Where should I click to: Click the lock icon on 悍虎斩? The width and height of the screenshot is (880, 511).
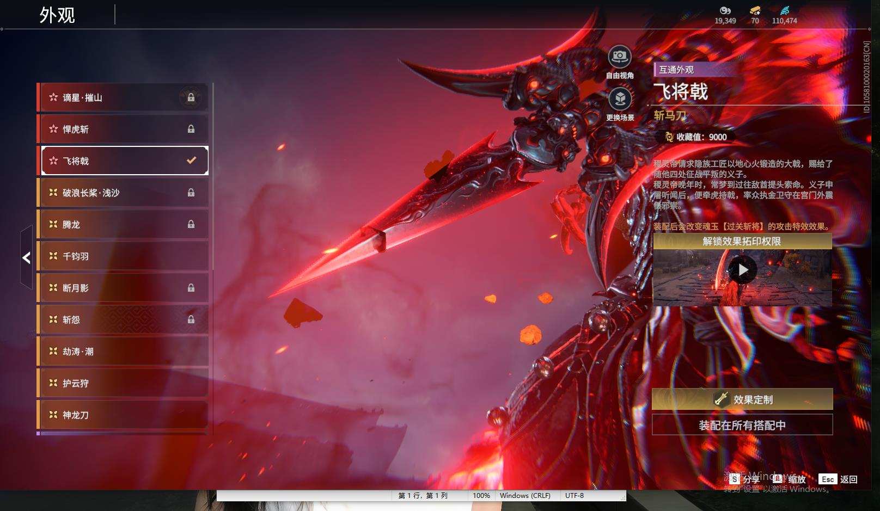[191, 129]
